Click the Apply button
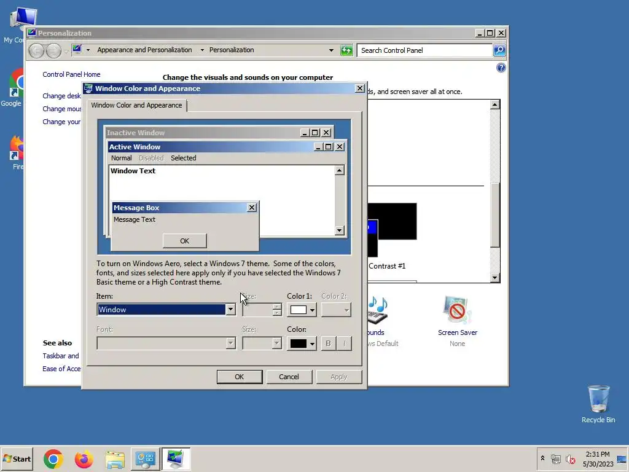The width and height of the screenshot is (629, 472). tap(339, 377)
